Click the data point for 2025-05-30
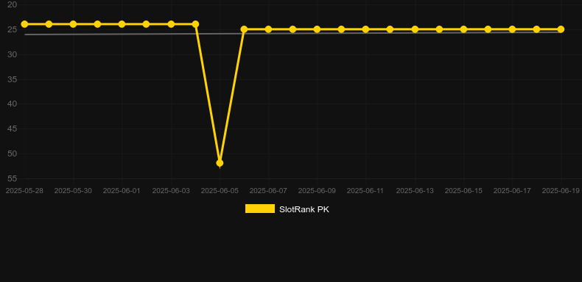The width and height of the screenshot is (582, 282). pos(73,24)
